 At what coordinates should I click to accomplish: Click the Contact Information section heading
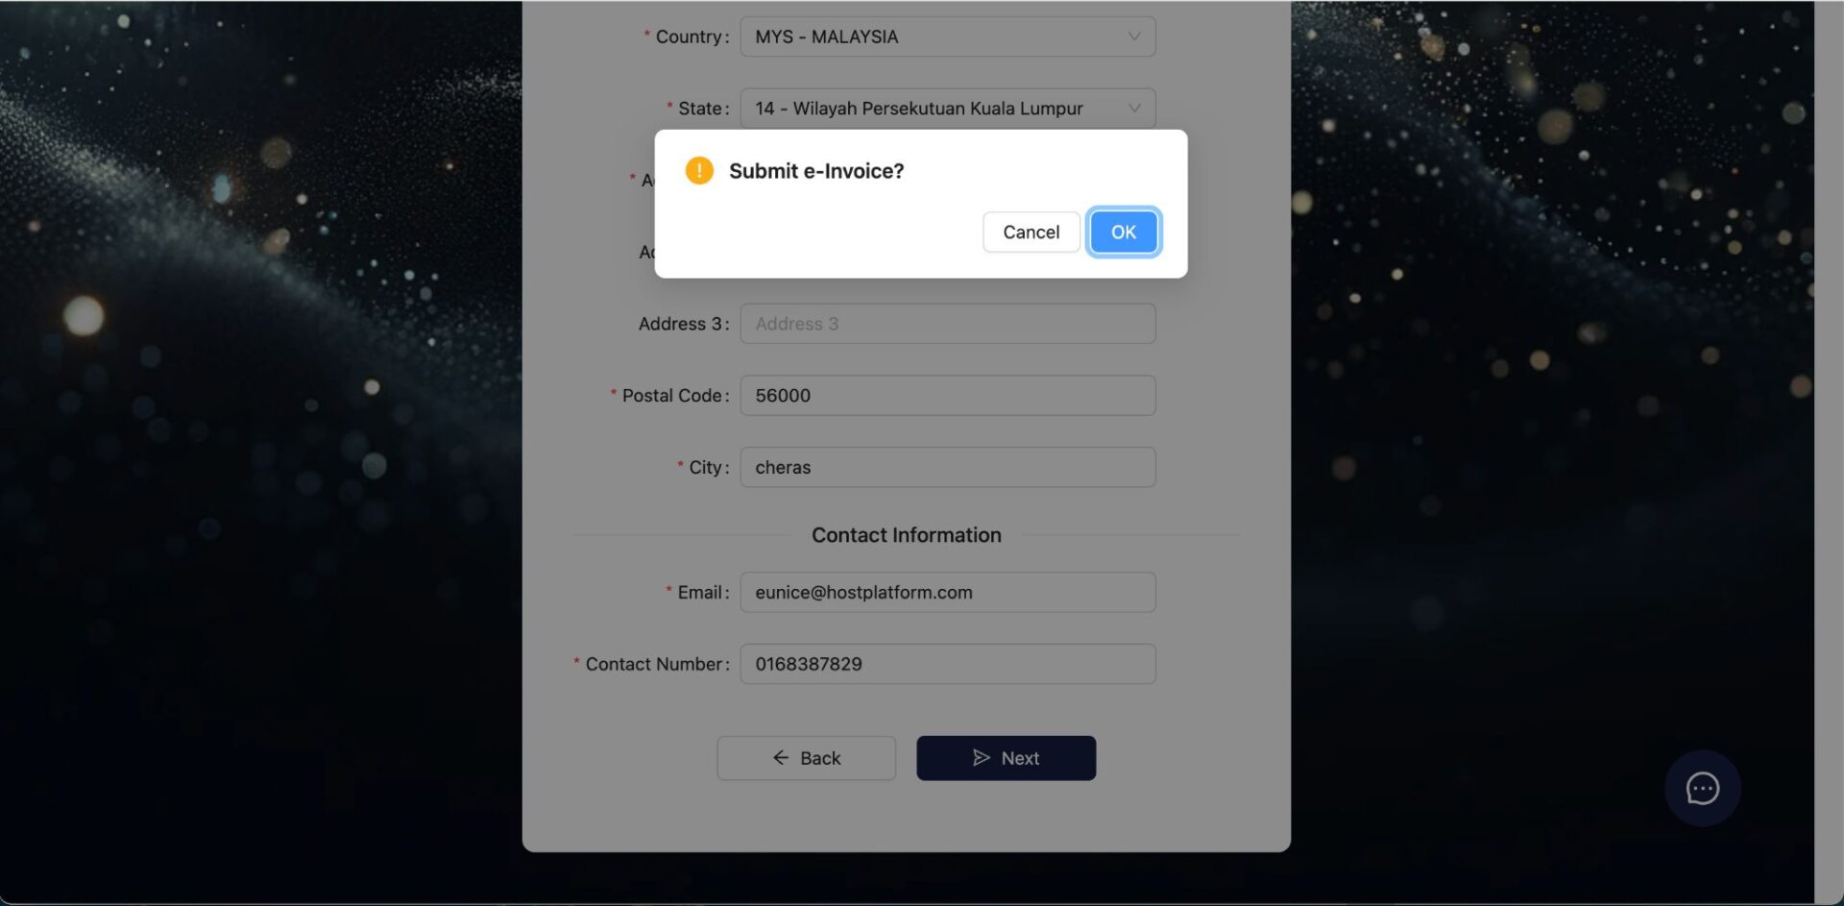pos(906,535)
